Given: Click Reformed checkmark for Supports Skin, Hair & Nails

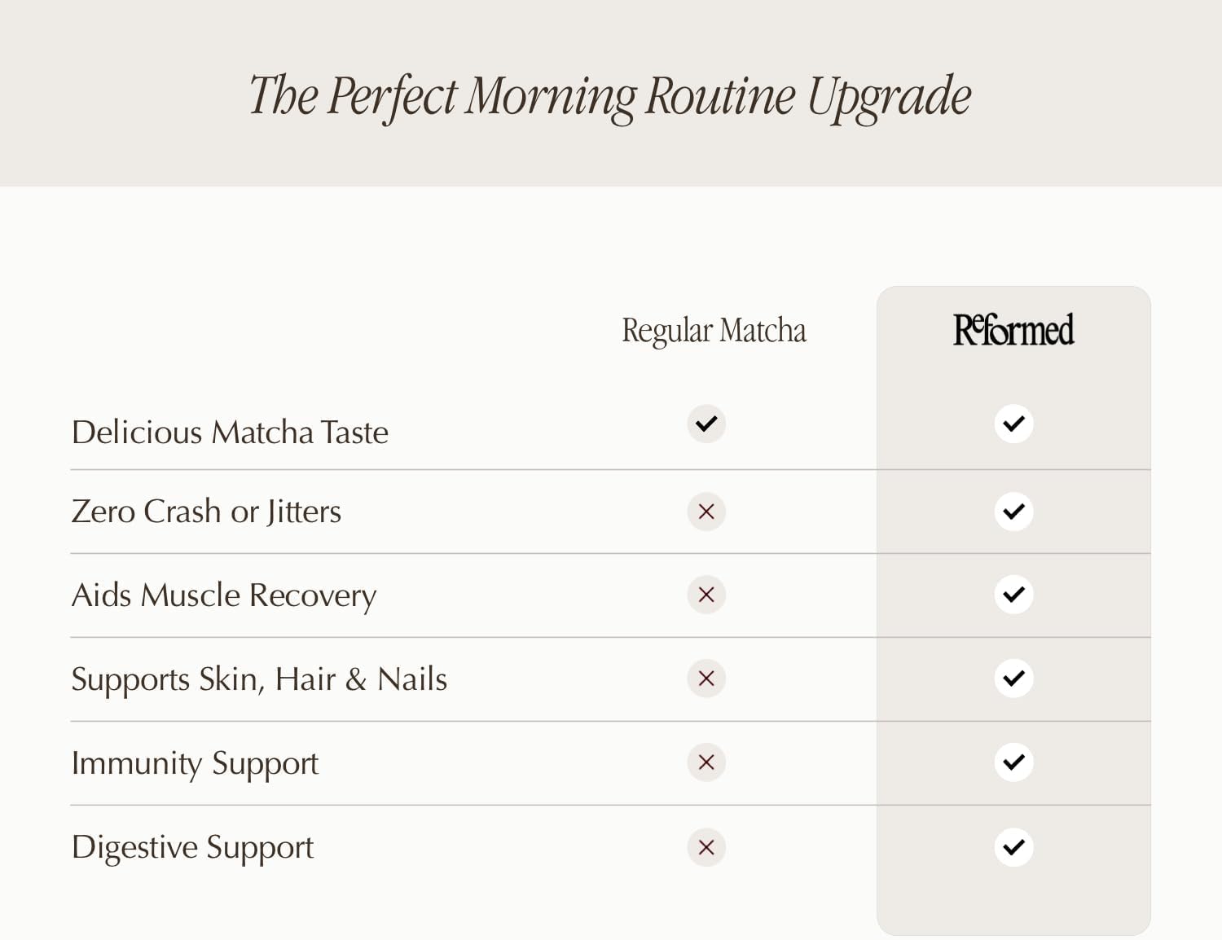Looking at the screenshot, I should click(1013, 679).
